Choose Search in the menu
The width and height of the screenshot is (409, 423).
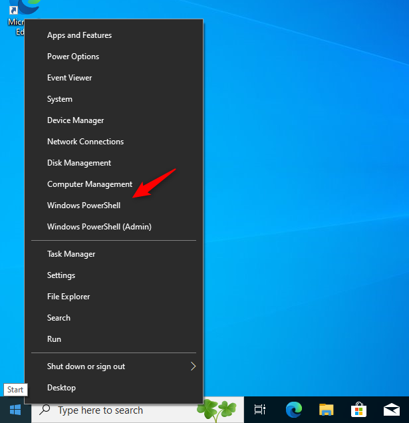[x=114, y=318]
